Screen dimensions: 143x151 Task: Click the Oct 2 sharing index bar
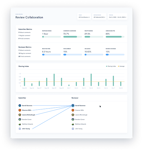pos(76,84)
